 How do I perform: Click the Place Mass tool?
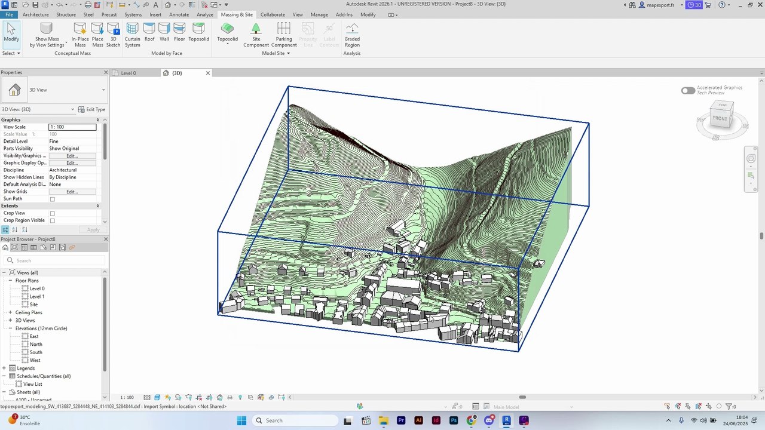pos(97,35)
